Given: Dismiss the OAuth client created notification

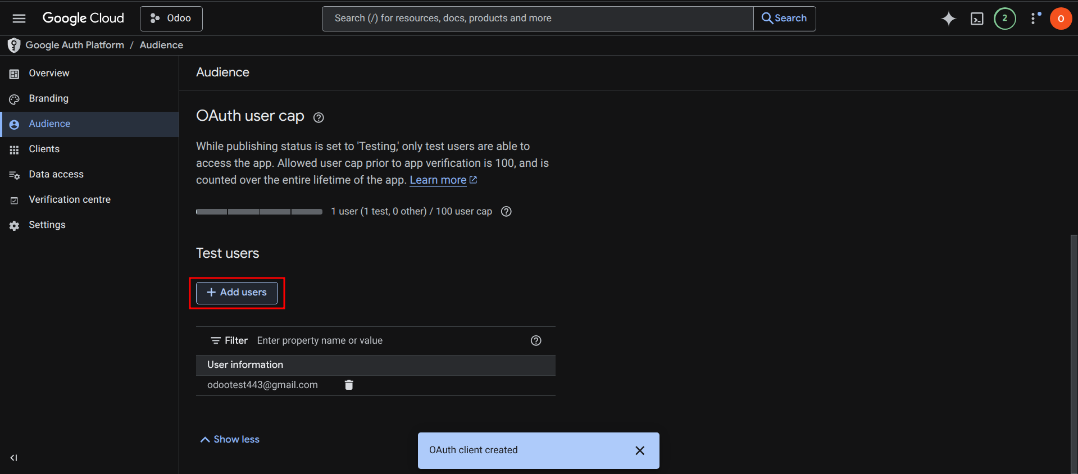Looking at the screenshot, I should (639, 450).
